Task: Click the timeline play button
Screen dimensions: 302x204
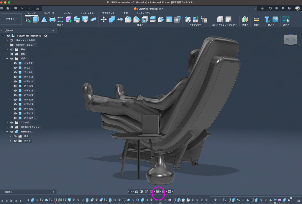Action: point(12,201)
